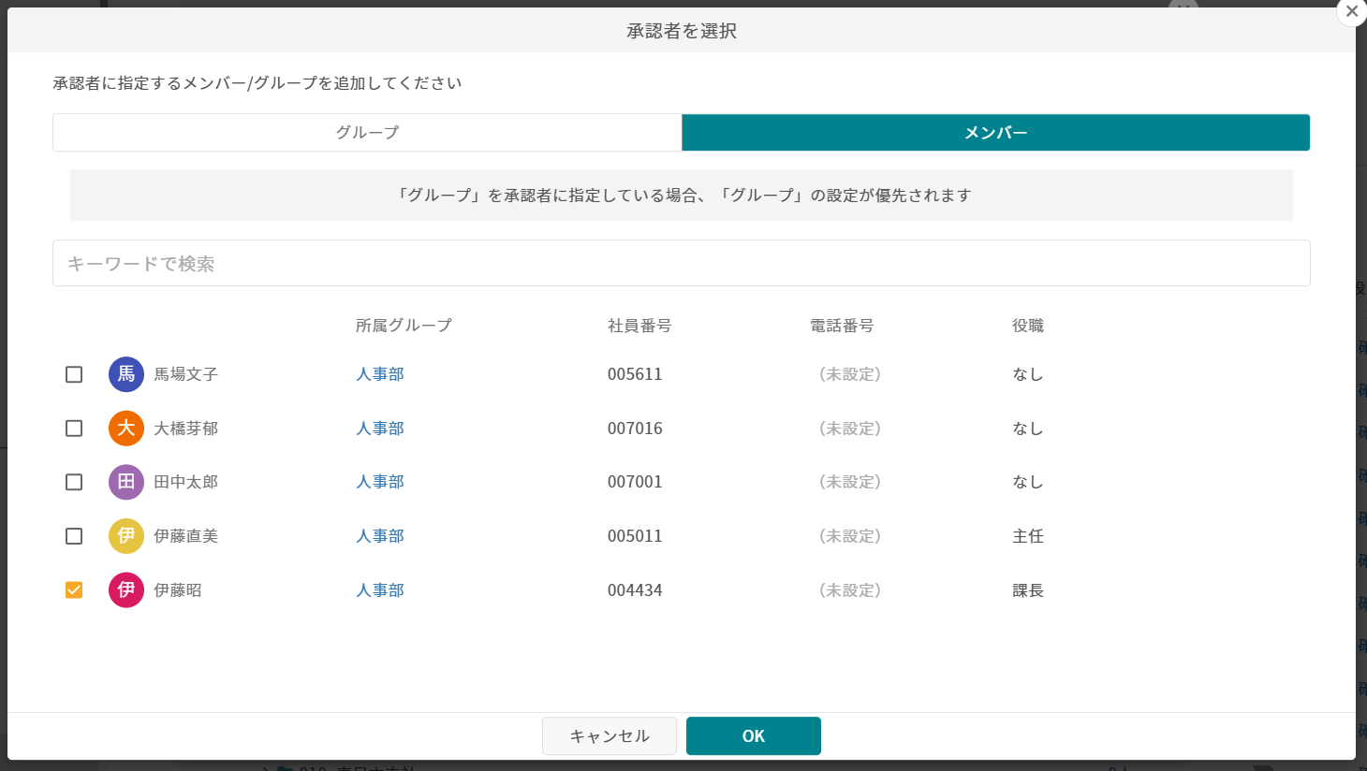1367x771 pixels.
Task: Check the checkbox for 田中太郎
Action: [74, 482]
